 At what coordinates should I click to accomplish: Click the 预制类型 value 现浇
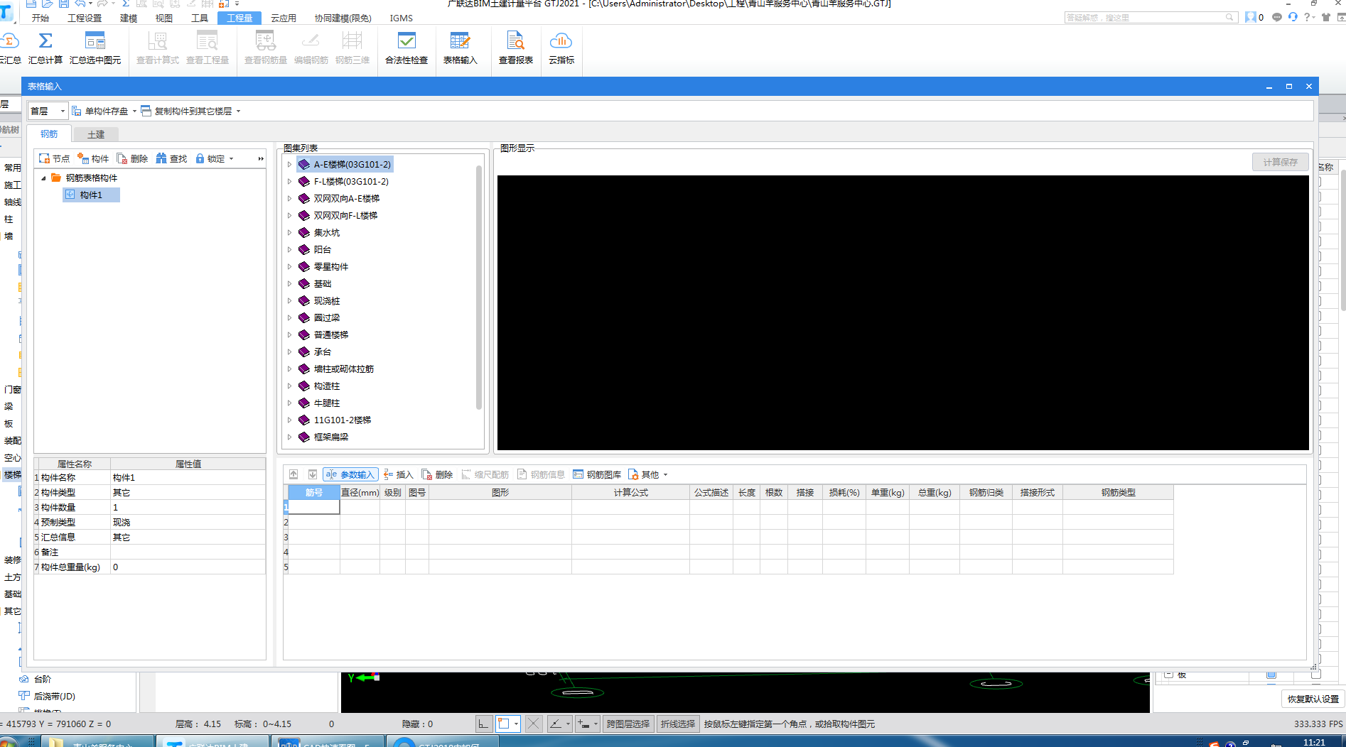coord(188,523)
